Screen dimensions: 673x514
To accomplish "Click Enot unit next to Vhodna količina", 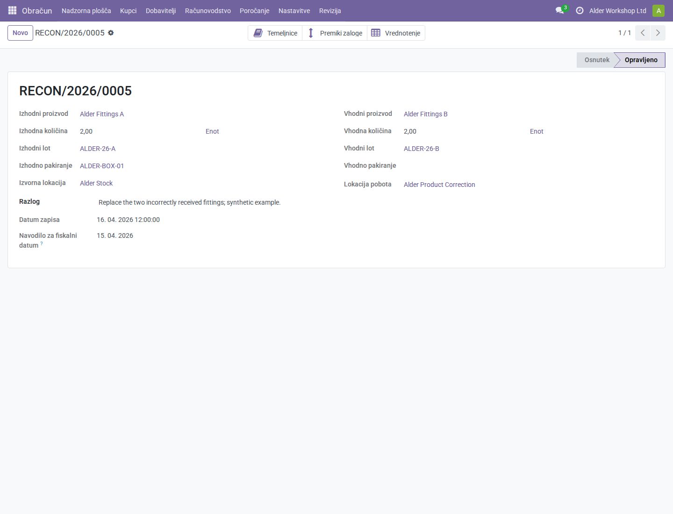I will tap(537, 131).
